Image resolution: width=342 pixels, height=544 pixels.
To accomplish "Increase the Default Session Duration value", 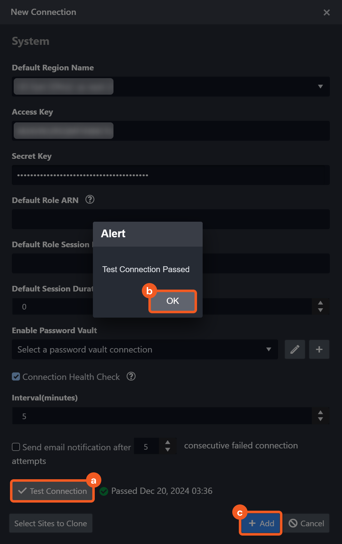I will (320, 303).
